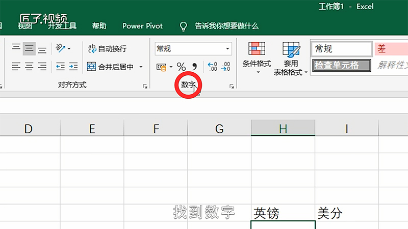Toggle wrap text (自动换行)
Viewport: 408px width, 229px height.
click(x=107, y=49)
